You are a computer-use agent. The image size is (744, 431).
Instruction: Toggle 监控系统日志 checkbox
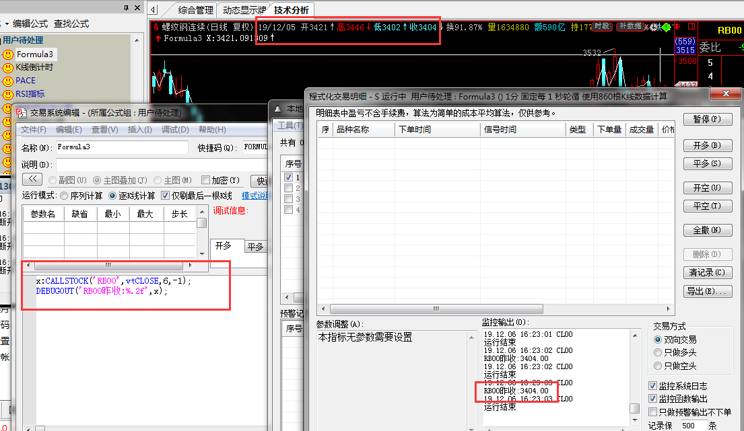(x=653, y=385)
